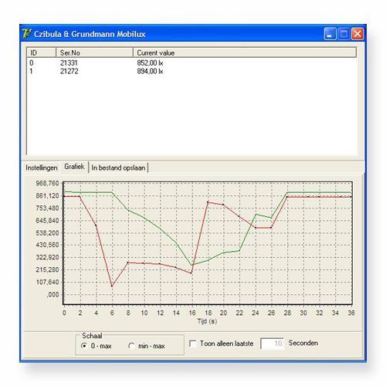Viewport: 386px width, 386px height.
Task: Choose the min - max scale option
Action: pos(131,346)
